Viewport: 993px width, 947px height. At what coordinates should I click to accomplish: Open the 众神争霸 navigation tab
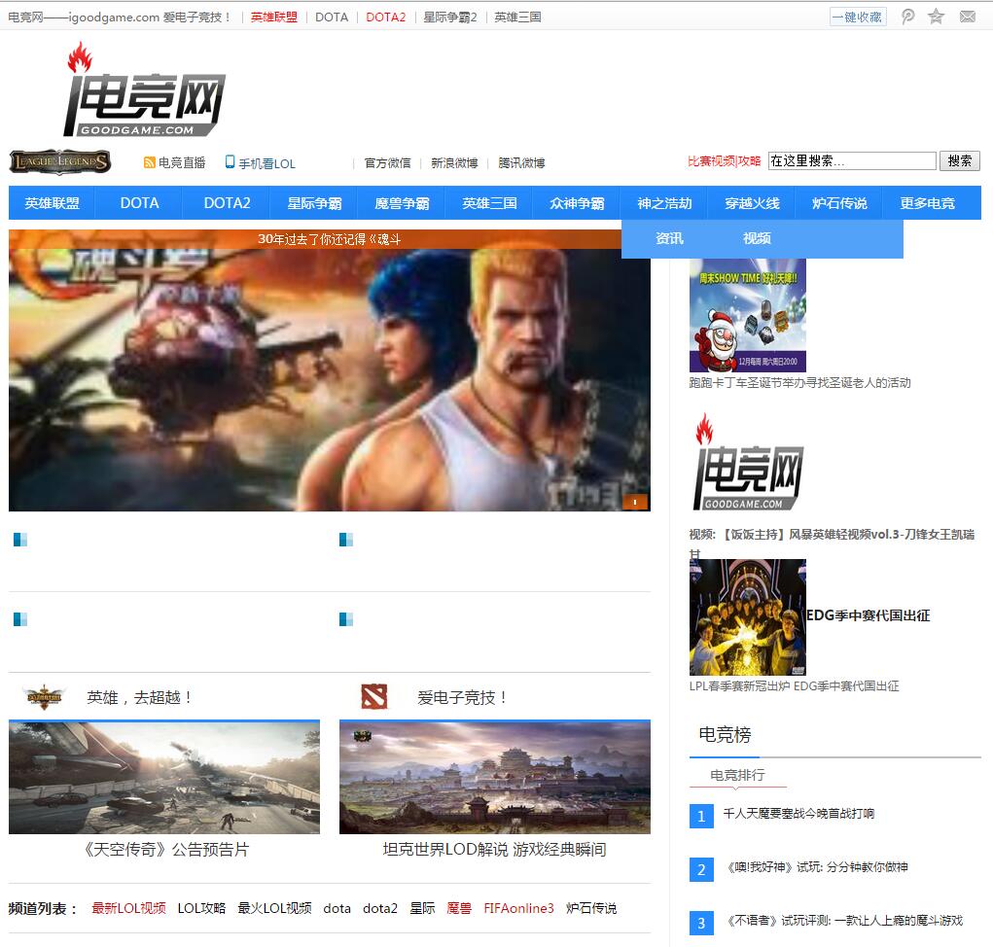tap(577, 203)
